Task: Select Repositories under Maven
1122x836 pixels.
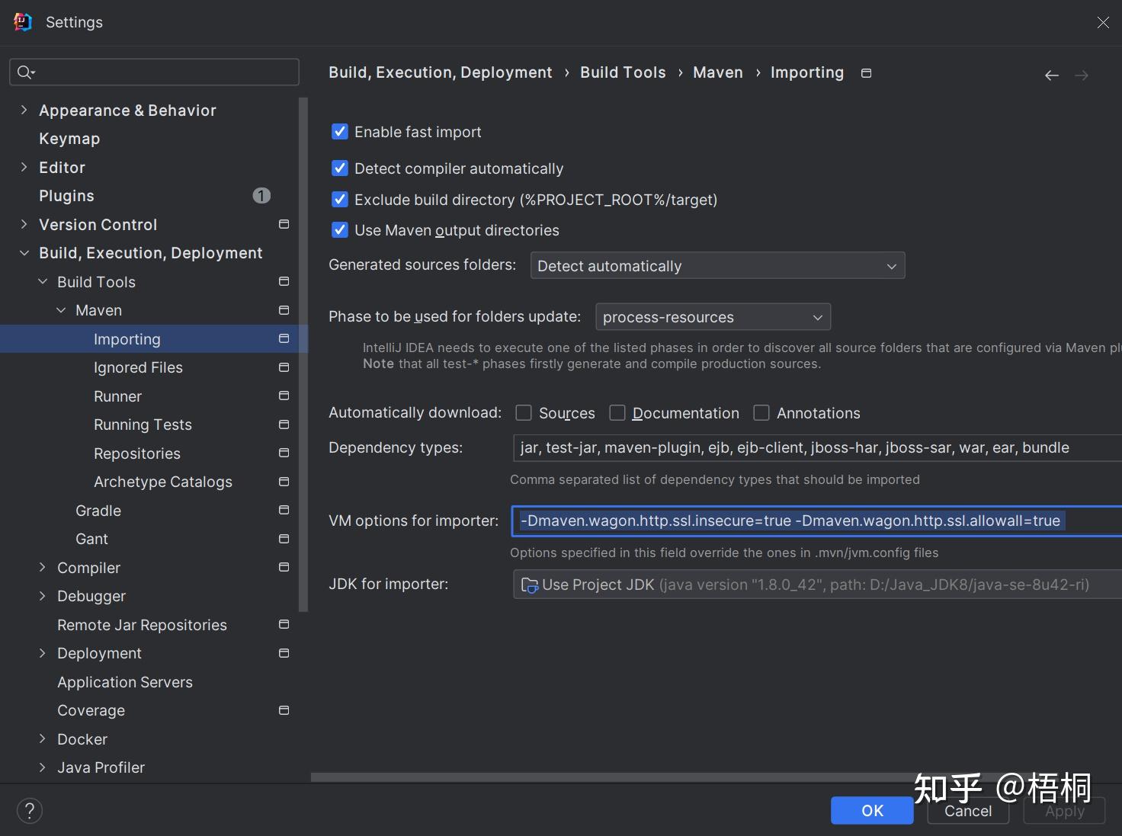Action: [137, 453]
